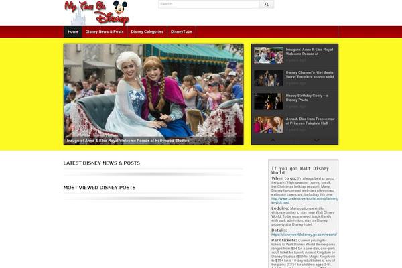Click title Disney Channel's Girl Meets World Premiere
The height and width of the screenshot is (268, 402).
click(310, 74)
